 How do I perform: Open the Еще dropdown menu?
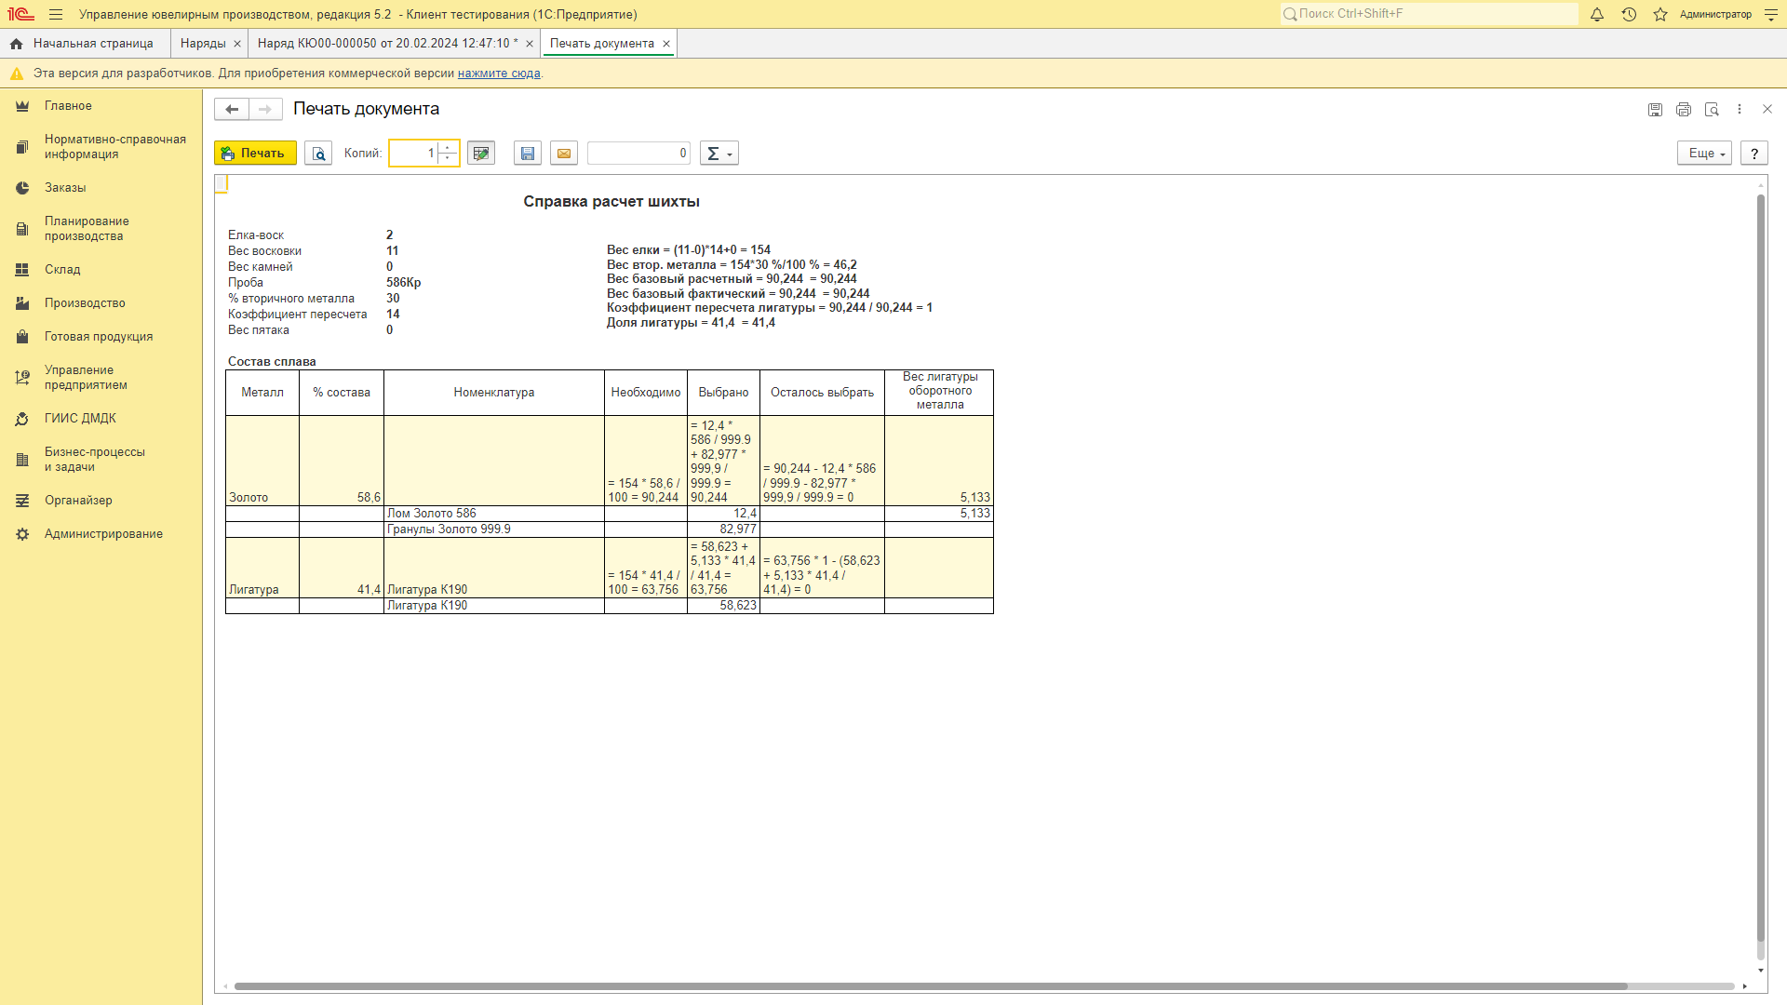pos(1704,154)
